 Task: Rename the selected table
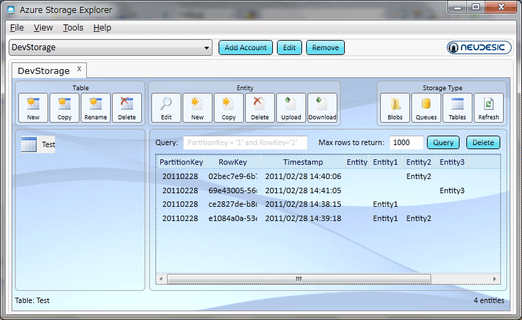[96, 108]
